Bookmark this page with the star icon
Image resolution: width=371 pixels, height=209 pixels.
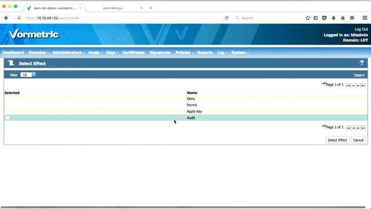coord(307,18)
